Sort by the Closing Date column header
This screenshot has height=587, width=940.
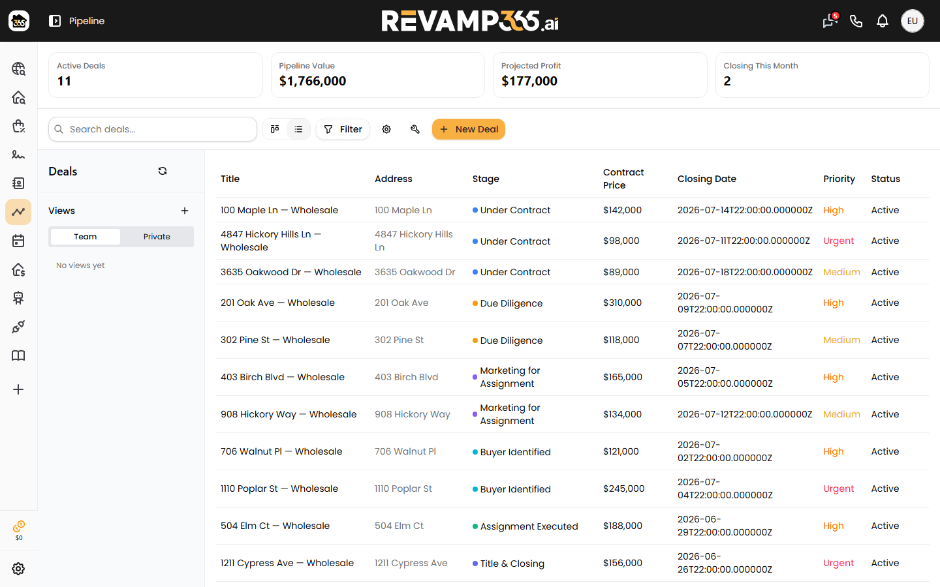[x=707, y=179]
